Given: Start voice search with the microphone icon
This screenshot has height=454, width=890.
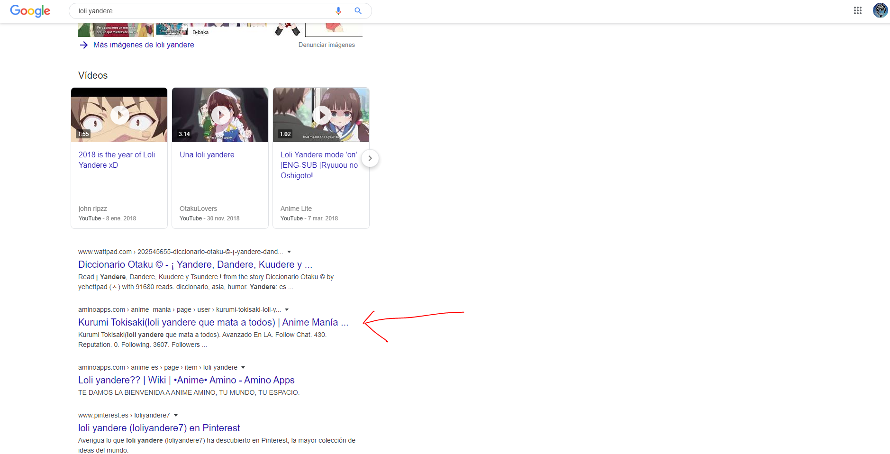Looking at the screenshot, I should (x=338, y=11).
